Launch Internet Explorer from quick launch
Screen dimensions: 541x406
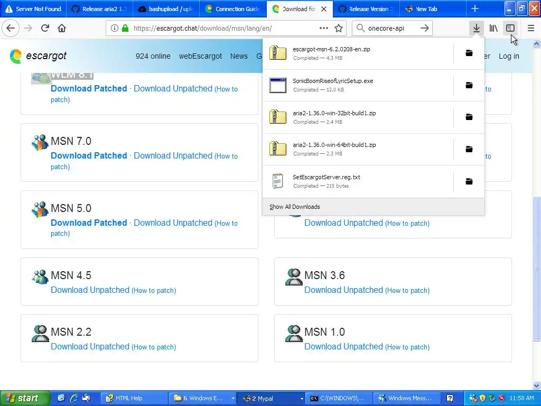tap(74, 398)
